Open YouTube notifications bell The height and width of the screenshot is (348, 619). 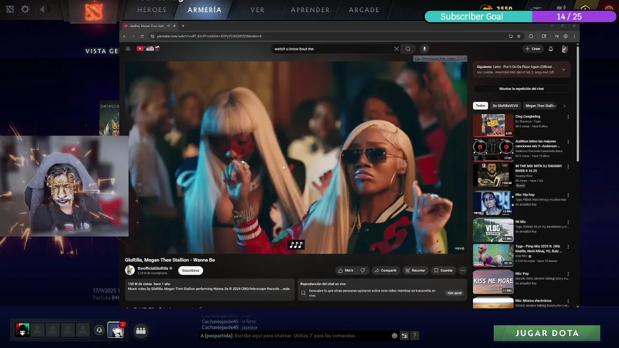pyautogui.click(x=550, y=49)
